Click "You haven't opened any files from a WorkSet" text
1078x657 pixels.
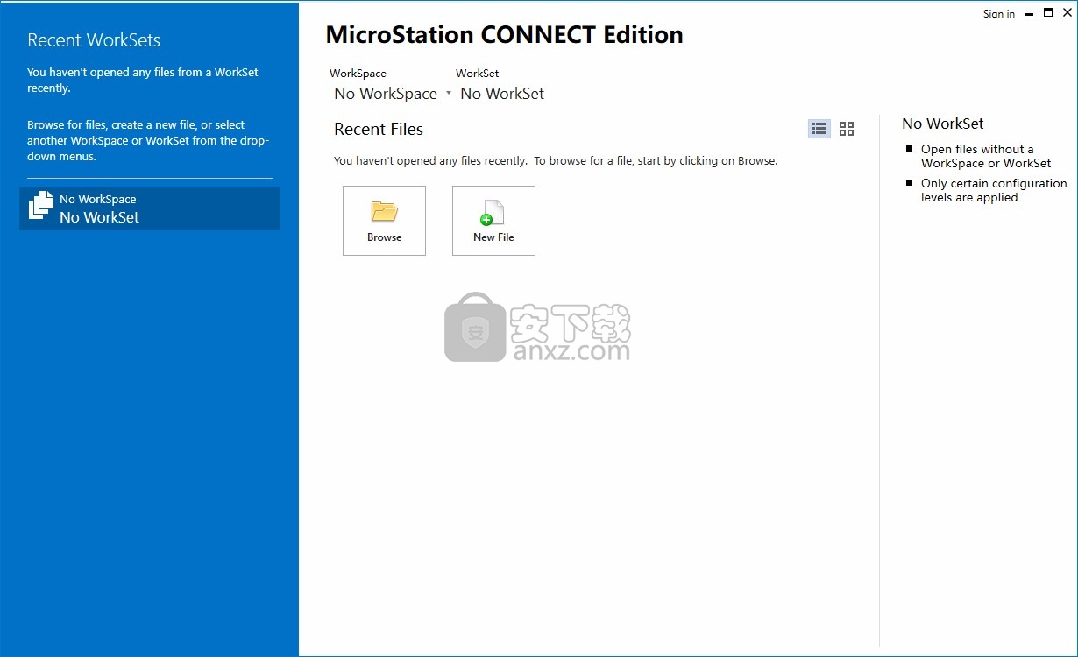point(143,81)
